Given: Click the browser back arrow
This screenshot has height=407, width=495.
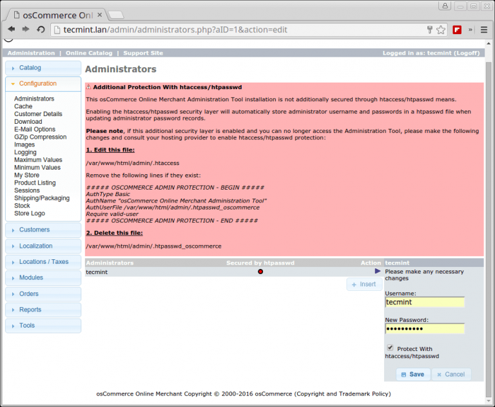Looking at the screenshot, I should pyautogui.click(x=12, y=30).
